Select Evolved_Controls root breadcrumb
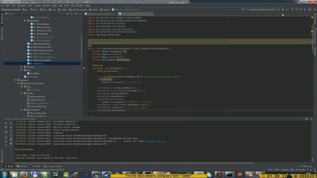 pos(11,9)
